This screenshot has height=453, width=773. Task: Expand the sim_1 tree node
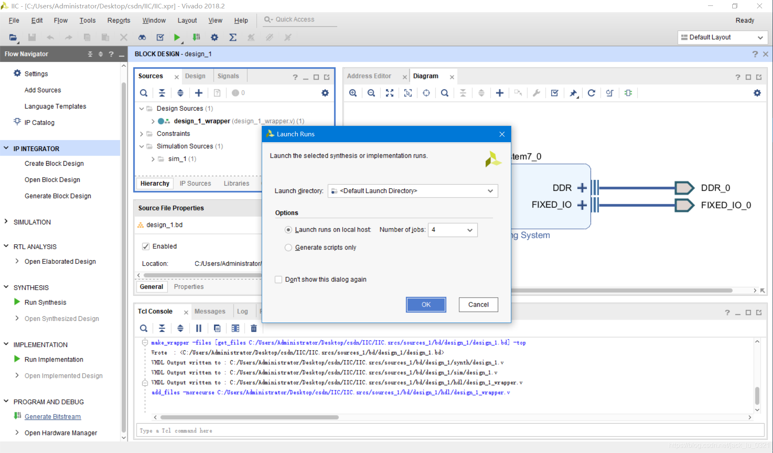click(x=153, y=159)
